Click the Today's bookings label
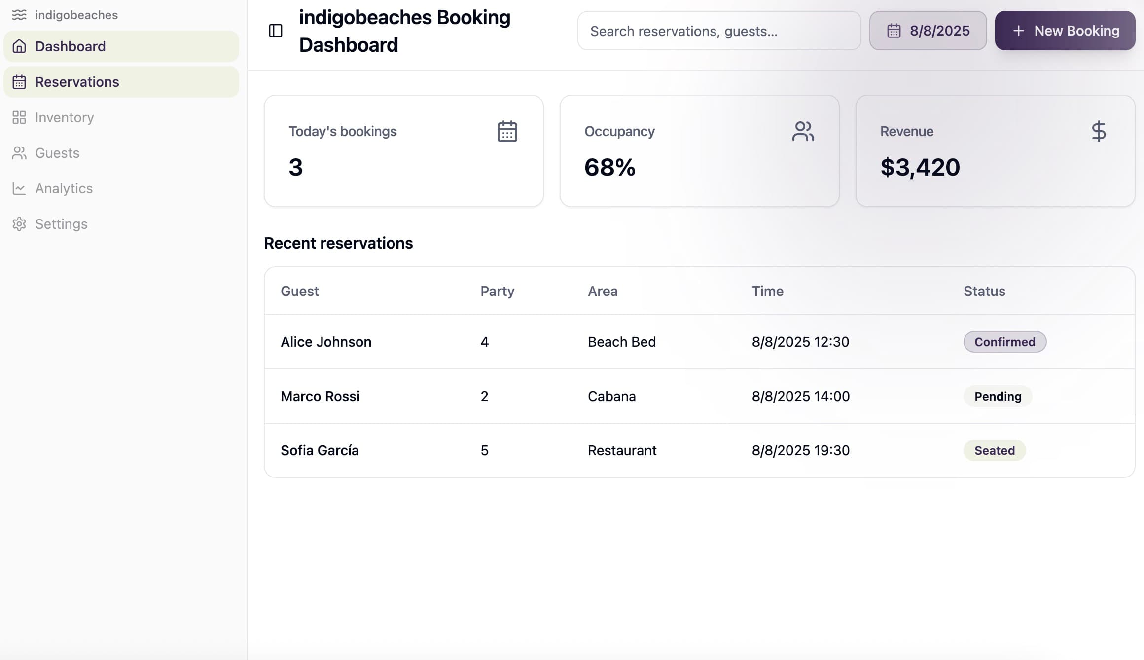Viewport: 1144px width, 660px height. pyautogui.click(x=343, y=131)
